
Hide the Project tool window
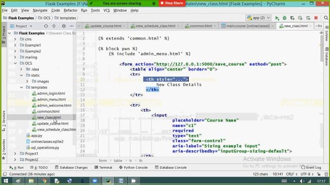pos(72,26)
